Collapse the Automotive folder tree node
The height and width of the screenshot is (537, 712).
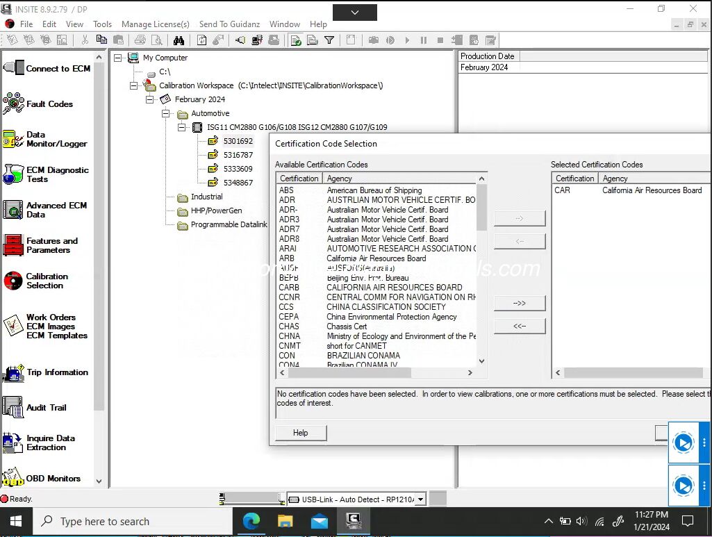pos(165,113)
